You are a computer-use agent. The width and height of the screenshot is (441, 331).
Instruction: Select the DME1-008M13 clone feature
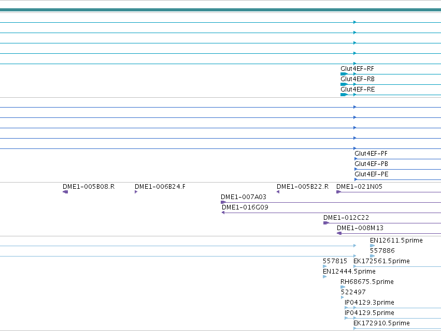click(360, 228)
